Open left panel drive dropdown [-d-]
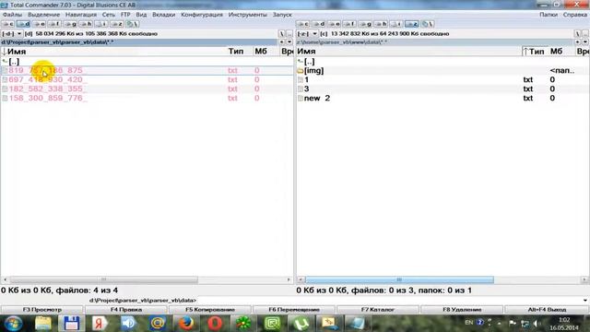The image size is (590, 332). coord(12,34)
